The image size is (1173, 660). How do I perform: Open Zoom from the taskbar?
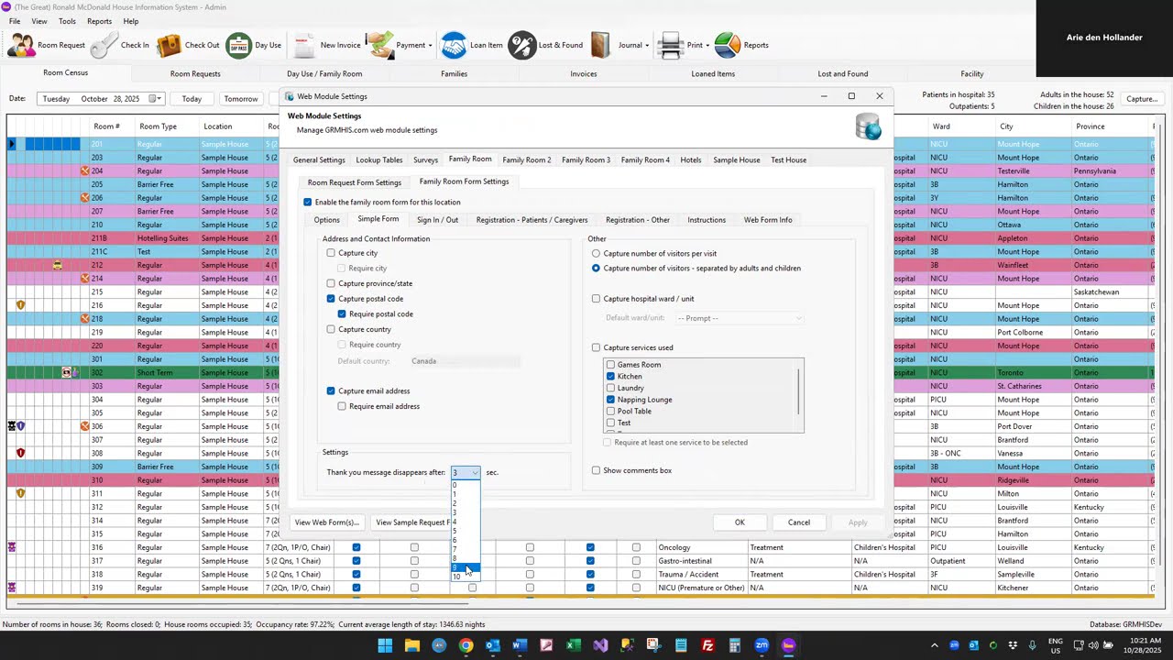[762, 645]
